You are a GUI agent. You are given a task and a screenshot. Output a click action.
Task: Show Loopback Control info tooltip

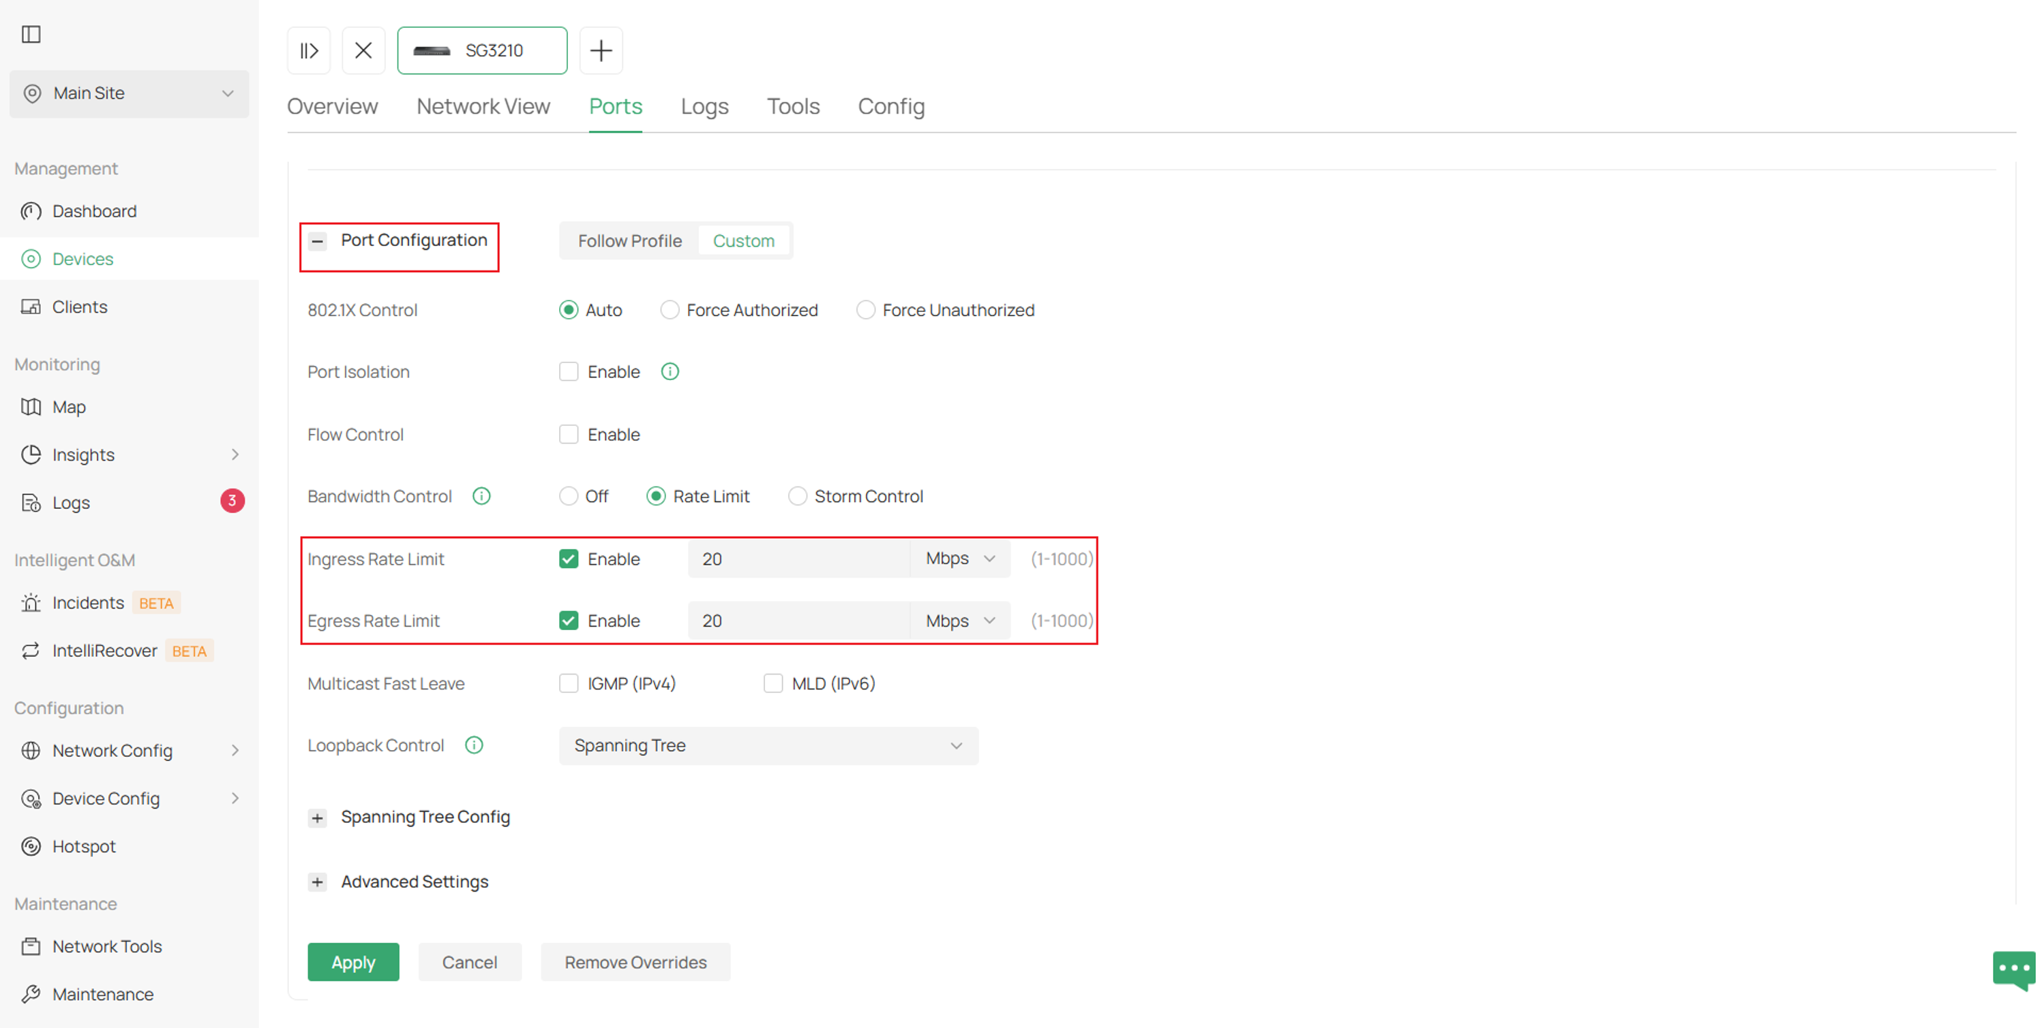click(x=474, y=745)
